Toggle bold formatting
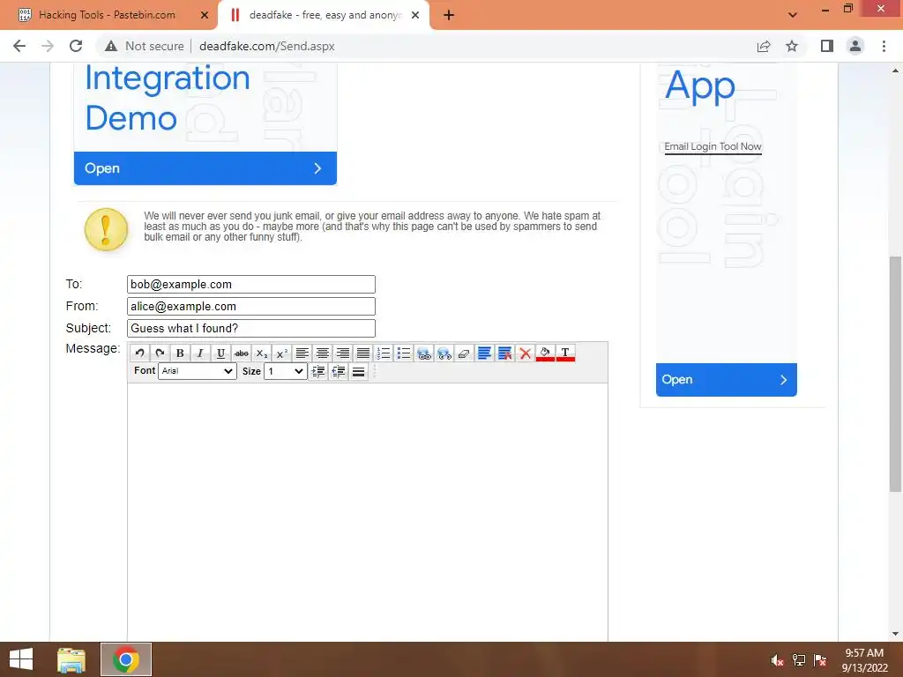The width and height of the screenshot is (903, 677). pyautogui.click(x=180, y=353)
